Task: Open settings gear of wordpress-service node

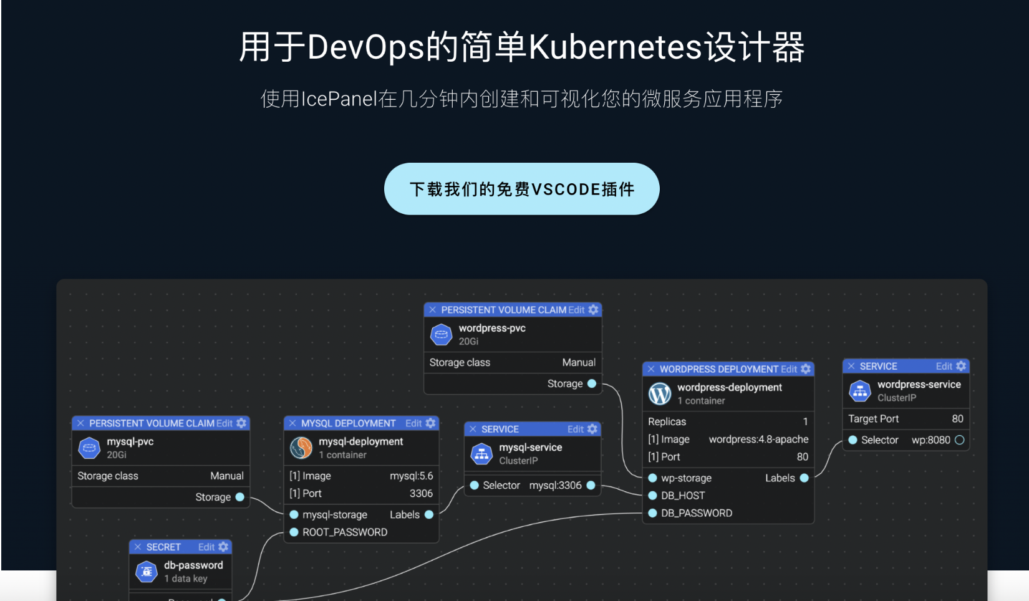Action: point(961,366)
